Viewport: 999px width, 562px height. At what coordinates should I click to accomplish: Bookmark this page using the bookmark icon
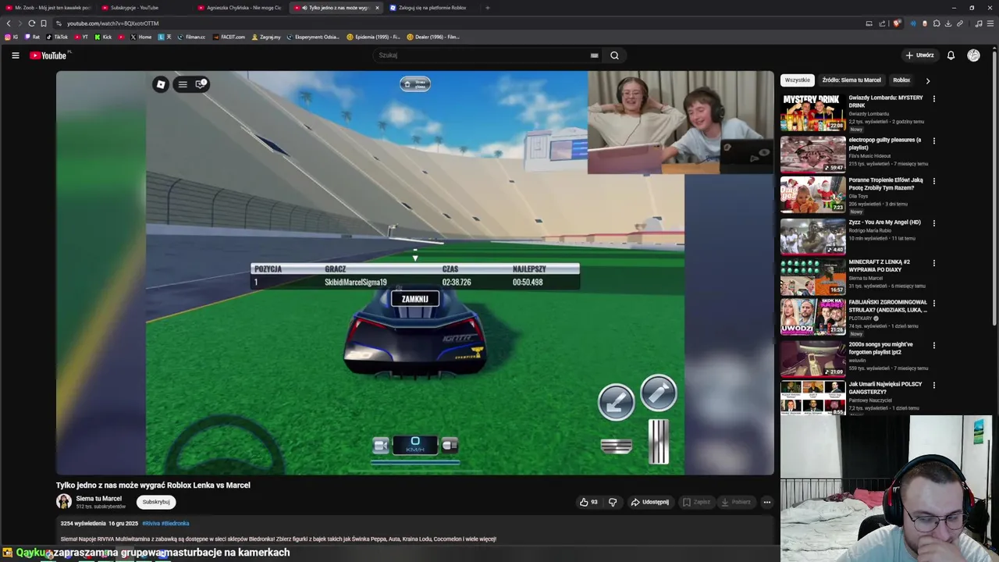44,23
